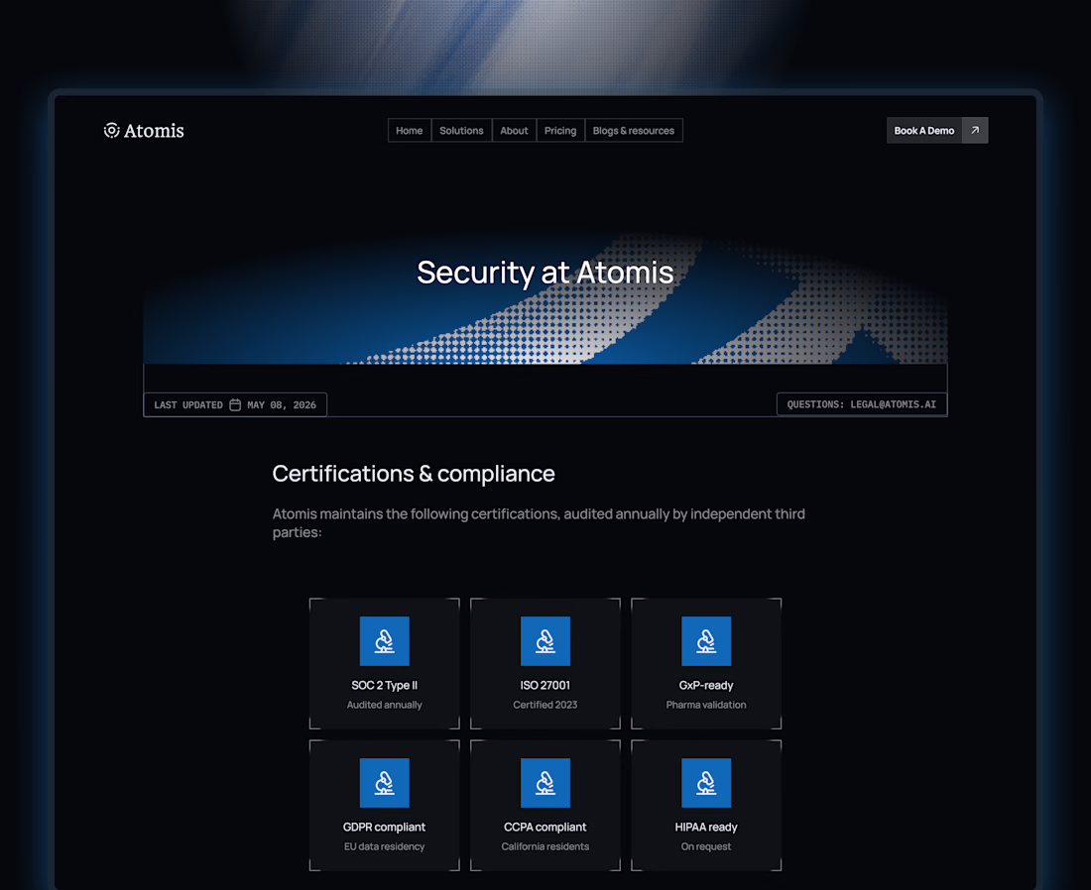This screenshot has width=1091, height=890.
Task: Click the LAST UPDATED label
Action: 188,404
